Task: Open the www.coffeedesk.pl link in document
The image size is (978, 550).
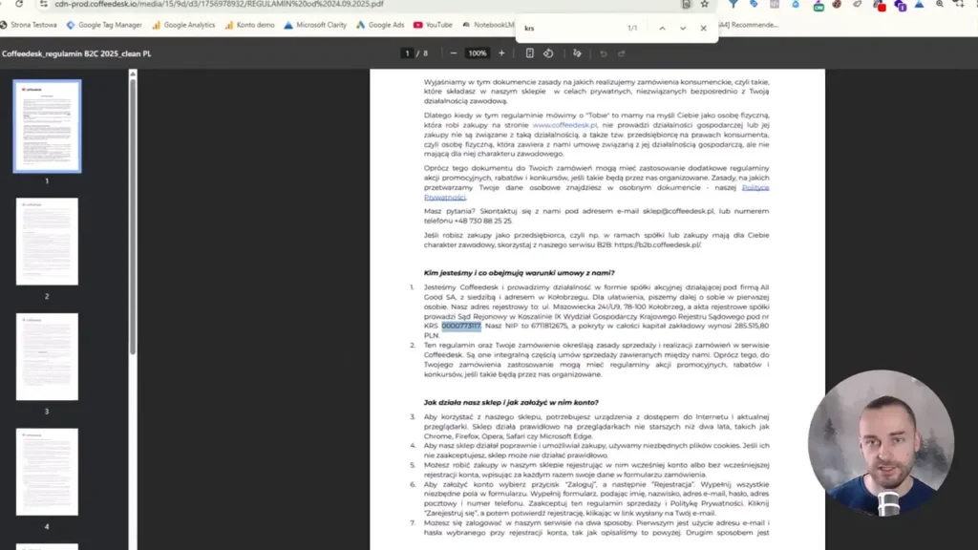Action: click(564, 125)
